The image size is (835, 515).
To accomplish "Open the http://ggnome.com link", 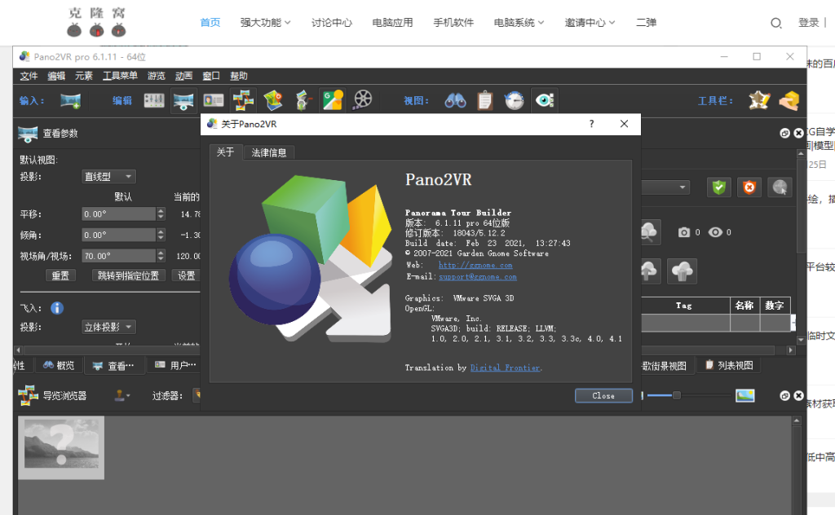I will [475, 265].
